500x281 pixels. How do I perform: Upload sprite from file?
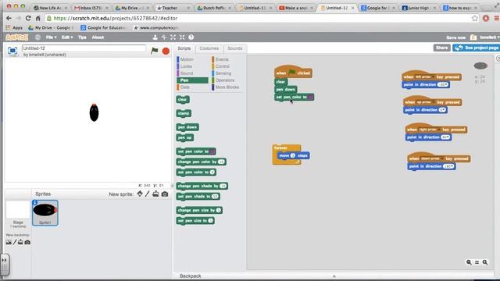(x=155, y=194)
